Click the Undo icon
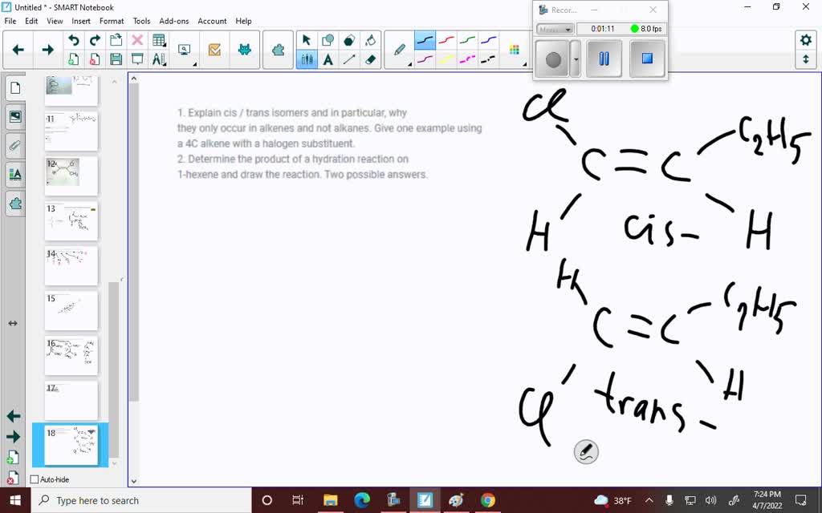The width and height of the screenshot is (822, 513). [74, 39]
